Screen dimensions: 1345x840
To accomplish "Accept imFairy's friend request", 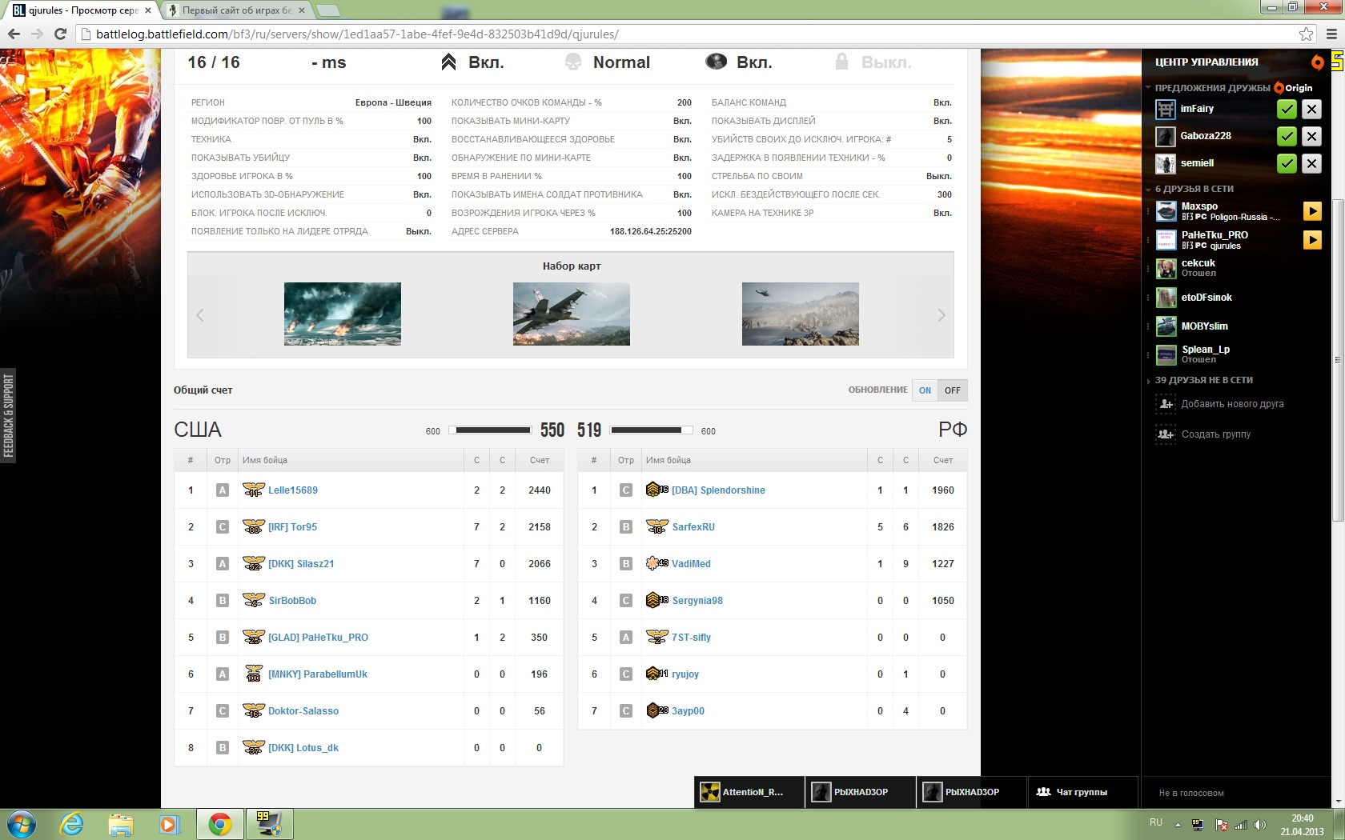I will 1286,110.
